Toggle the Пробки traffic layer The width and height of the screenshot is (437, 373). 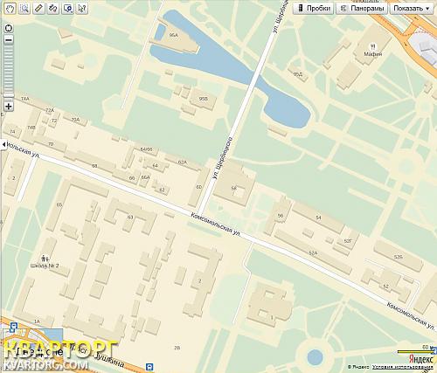pyautogui.click(x=313, y=9)
